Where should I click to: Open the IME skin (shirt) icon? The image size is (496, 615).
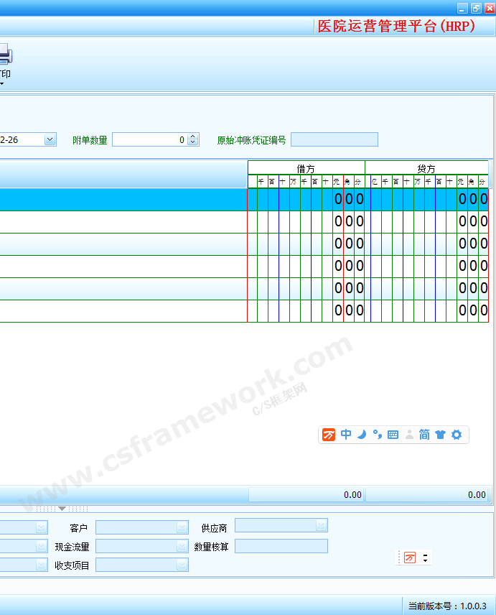pyautogui.click(x=440, y=435)
